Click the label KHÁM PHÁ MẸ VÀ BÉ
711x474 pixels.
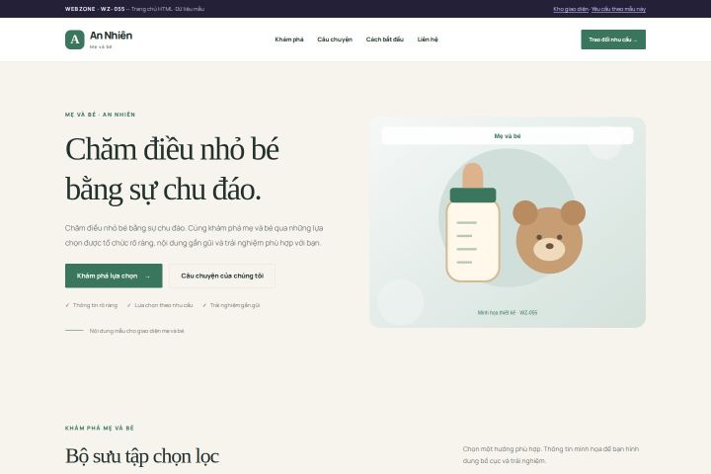click(x=100, y=429)
